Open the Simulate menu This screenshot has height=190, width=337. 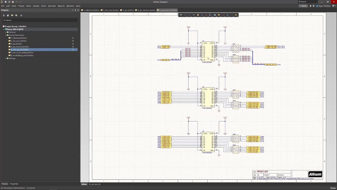52,6
